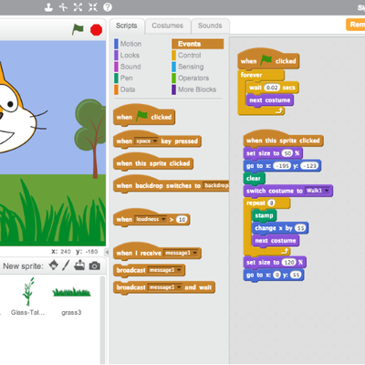Open block help with the question mark icon
This screenshot has height=365, width=365.
pyautogui.click(x=108, y=7)
